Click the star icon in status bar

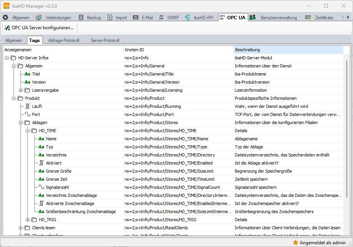coord(296,242)
